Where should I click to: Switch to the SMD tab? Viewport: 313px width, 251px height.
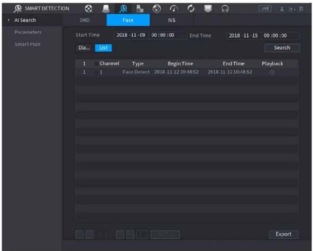click(85, 20)
